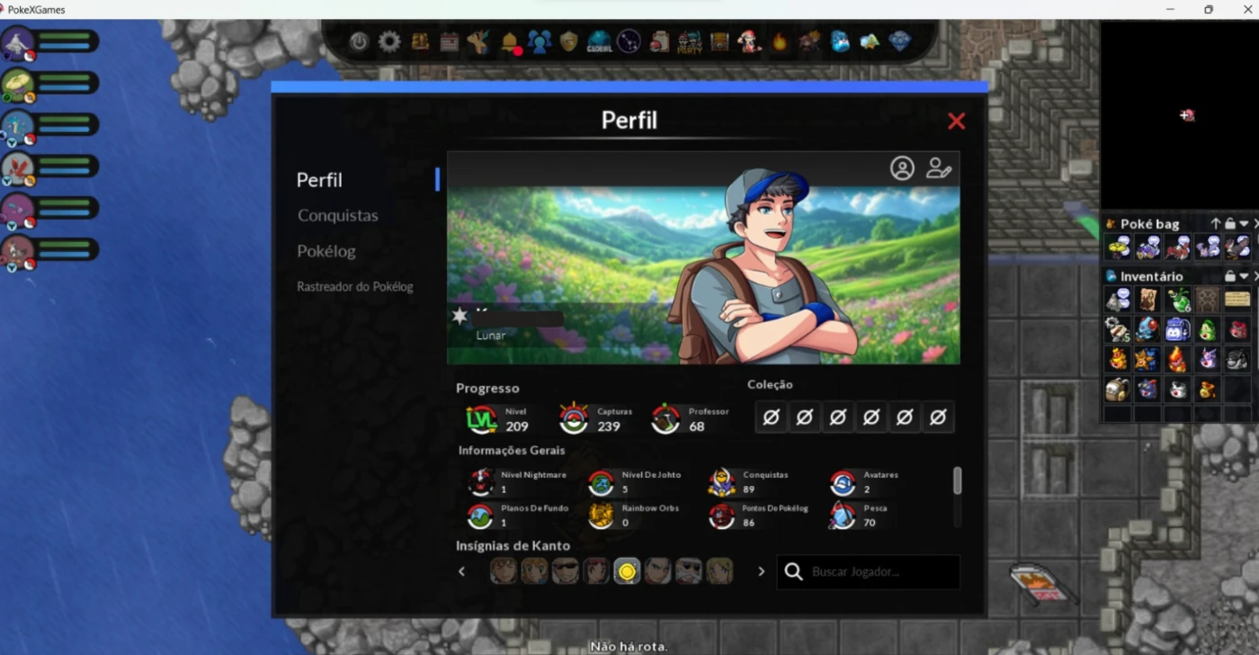Click the power button in top toolbar

[x=359, y=42]
